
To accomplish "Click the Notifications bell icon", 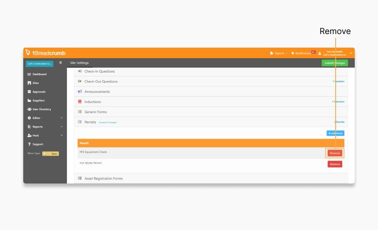I will [x=293, y=53].
